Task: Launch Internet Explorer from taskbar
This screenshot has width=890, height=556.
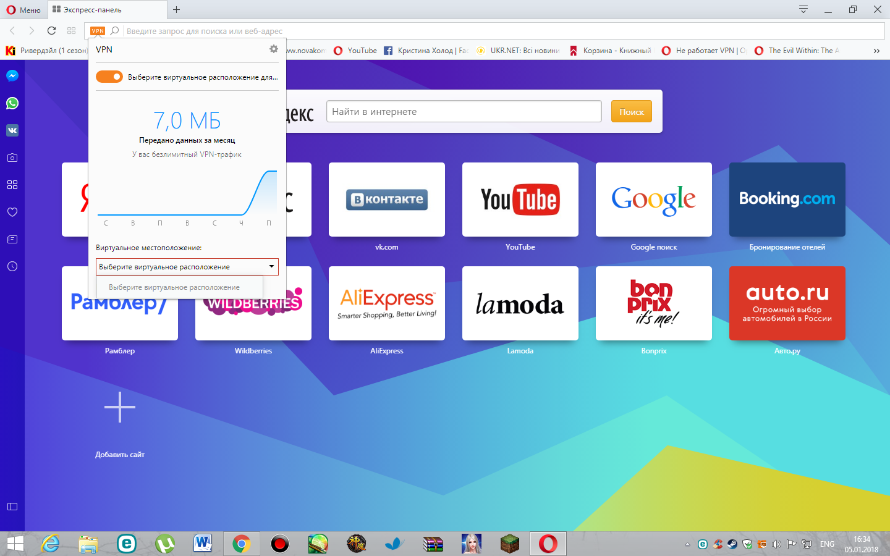Action: pos(50,544)
